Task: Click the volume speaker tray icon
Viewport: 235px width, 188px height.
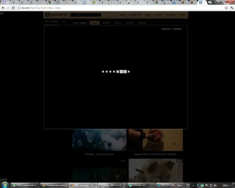Action: [216, 185]
